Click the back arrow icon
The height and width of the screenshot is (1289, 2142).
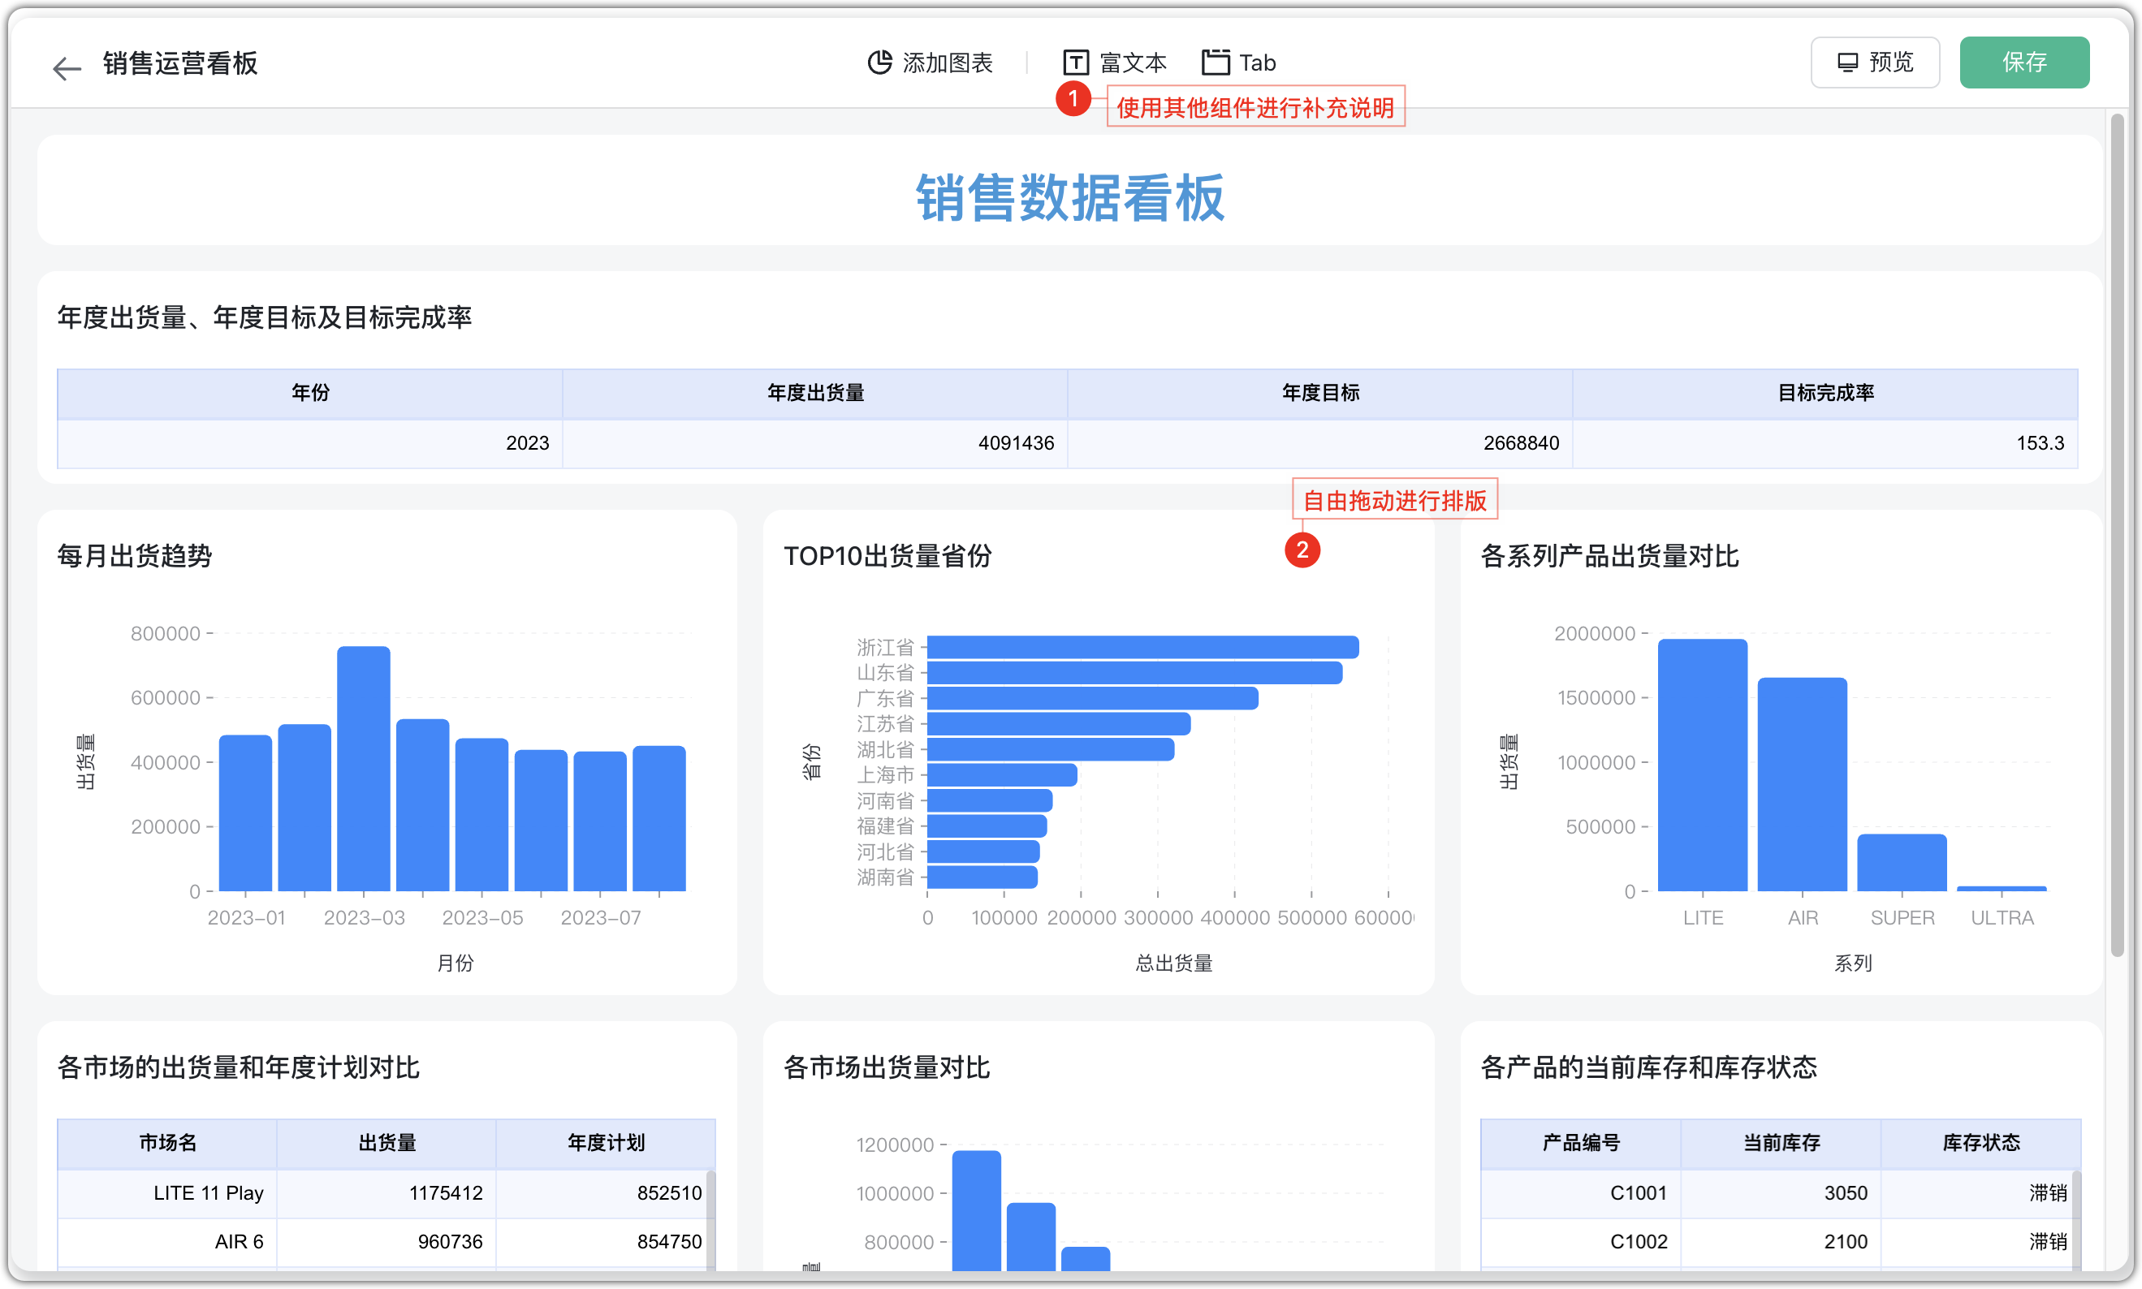point(66,67)
